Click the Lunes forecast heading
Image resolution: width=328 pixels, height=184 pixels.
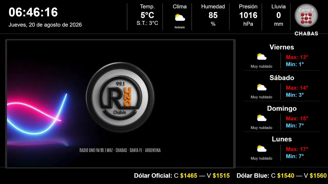coord(282,139)
